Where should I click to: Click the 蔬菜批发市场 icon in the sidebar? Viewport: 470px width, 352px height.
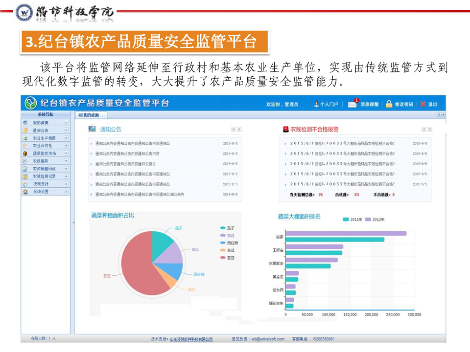[25, 153]
